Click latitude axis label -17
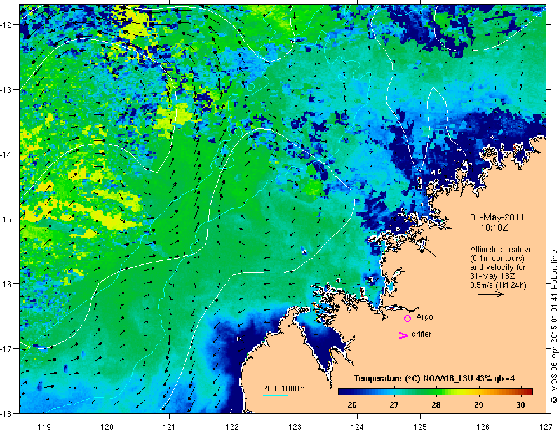This screenshot has width=559, height=432. coord(6,348)
